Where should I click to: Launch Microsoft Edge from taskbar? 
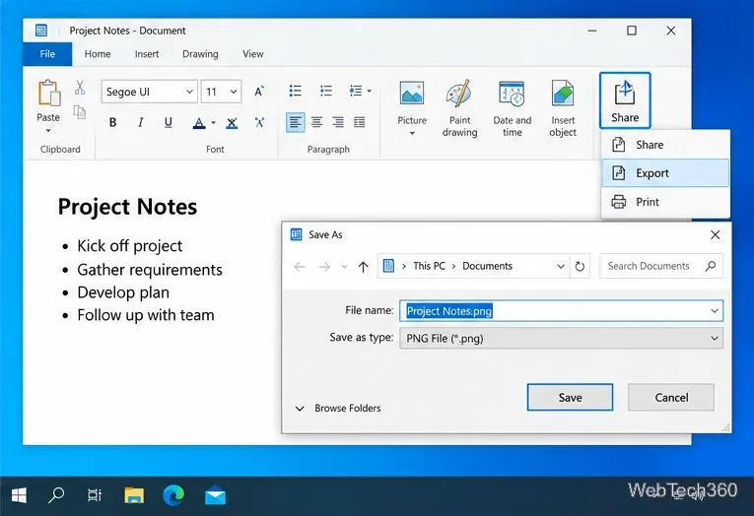[x=173, y=495]
